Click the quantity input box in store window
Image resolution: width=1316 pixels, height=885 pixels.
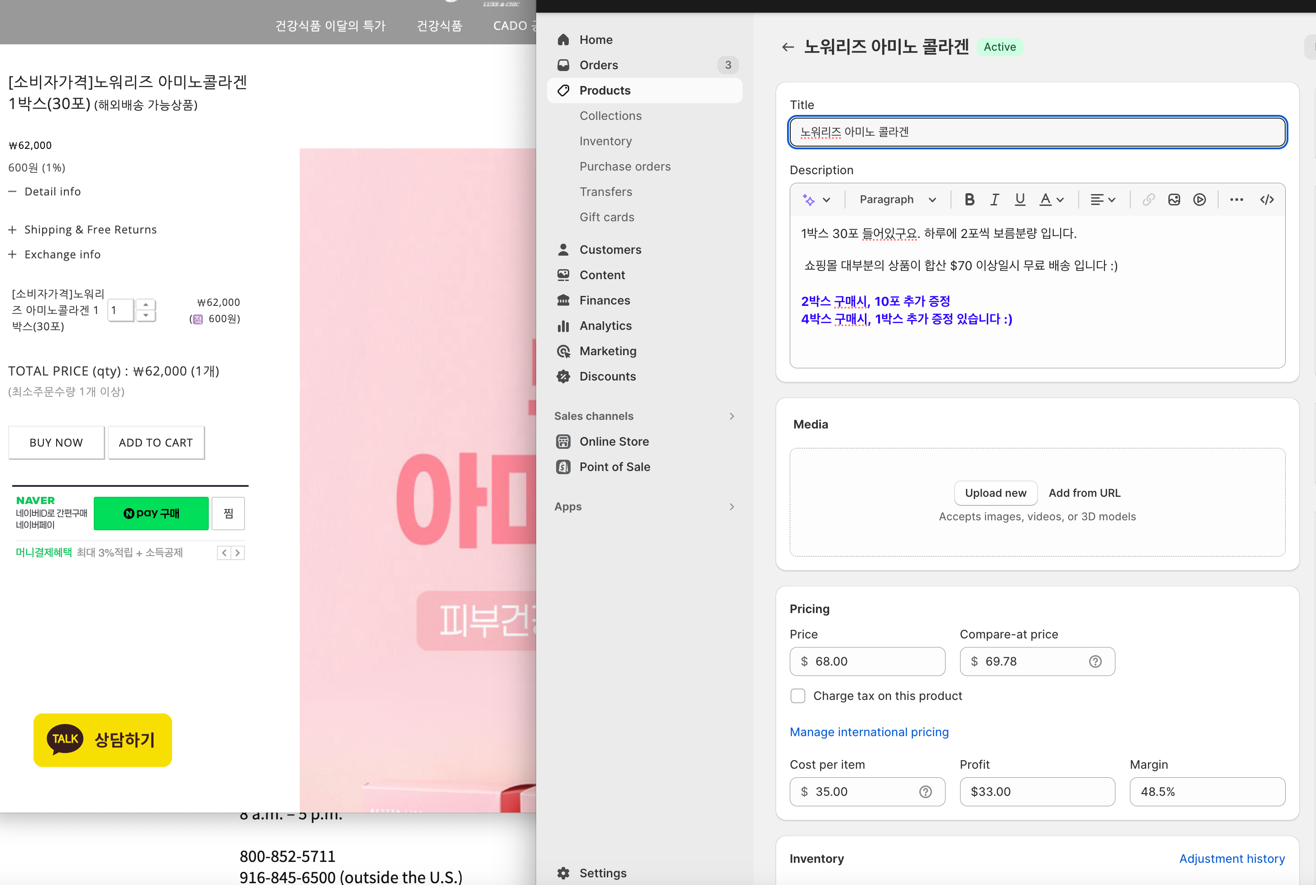coord(121,310)
